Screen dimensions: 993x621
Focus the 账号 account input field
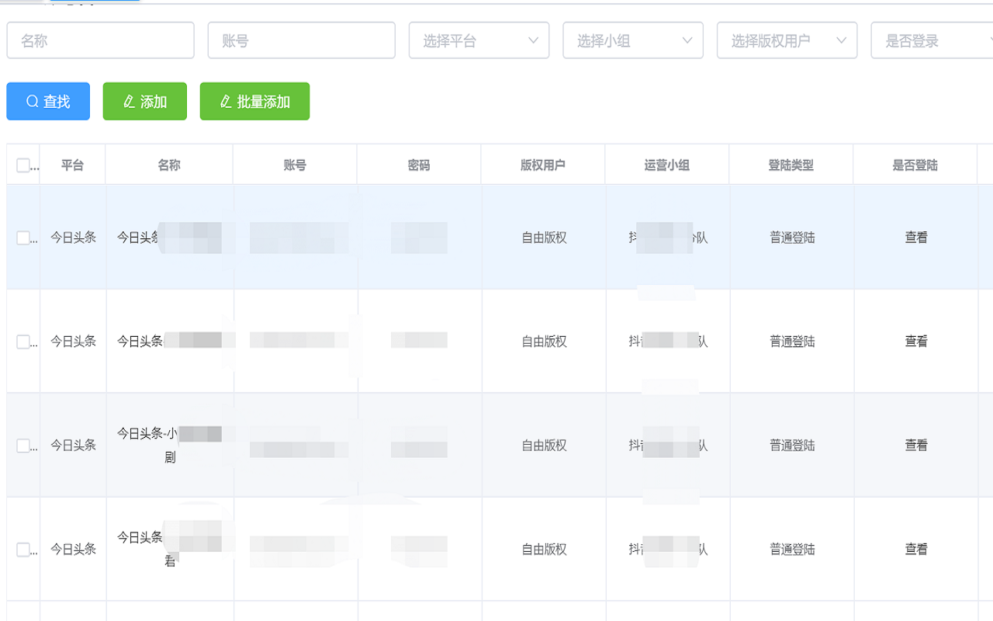point(302,40)
